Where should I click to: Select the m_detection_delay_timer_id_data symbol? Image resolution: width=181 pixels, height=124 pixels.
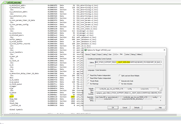point(24,74)
